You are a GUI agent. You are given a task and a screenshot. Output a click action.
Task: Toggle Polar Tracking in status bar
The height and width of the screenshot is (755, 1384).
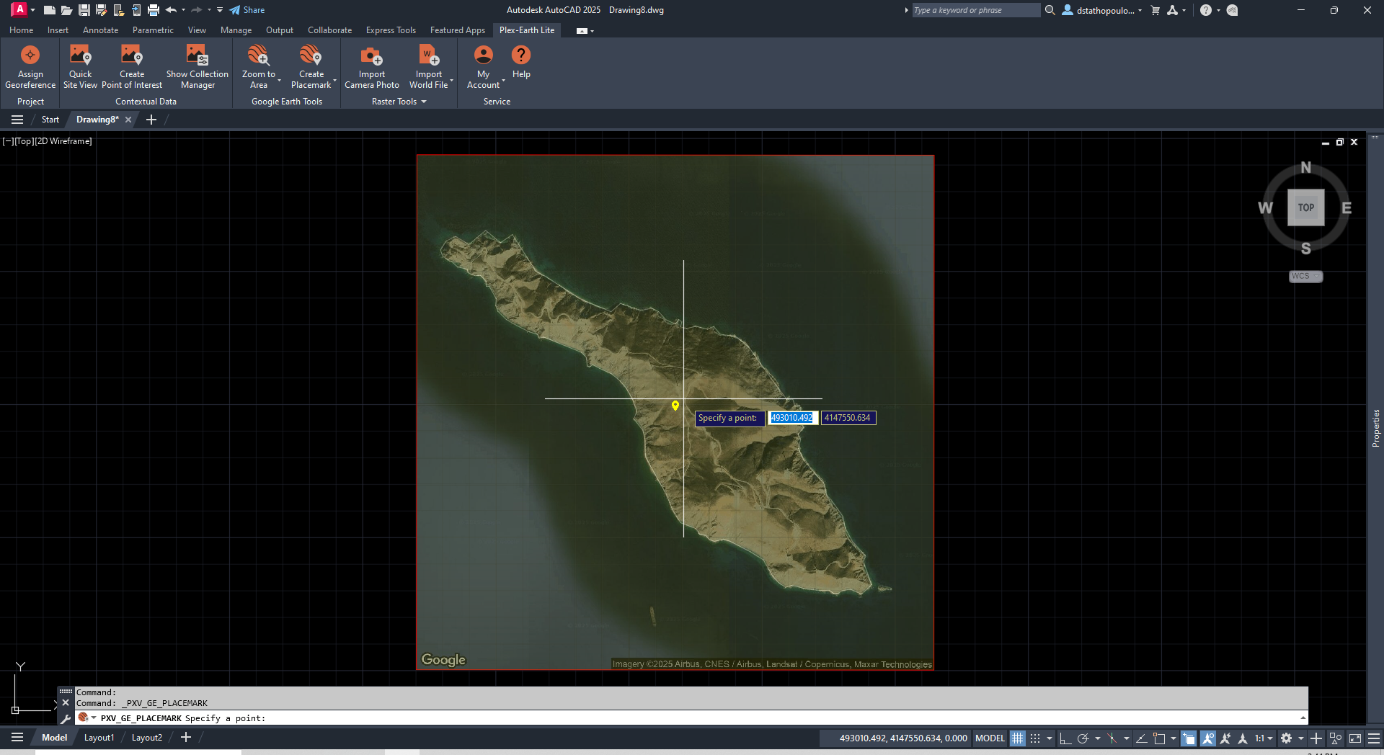pyautogui.click(x=1083, y=738)
